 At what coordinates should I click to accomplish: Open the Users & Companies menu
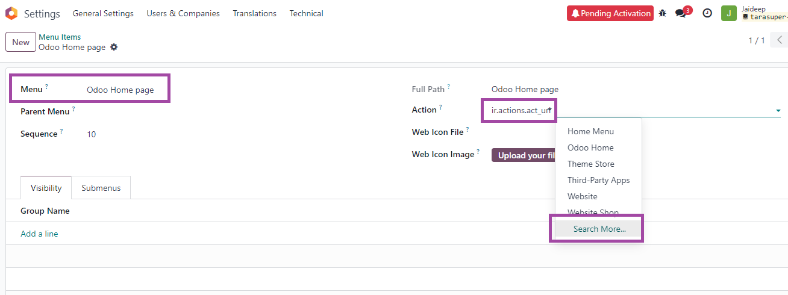(183, 13)
